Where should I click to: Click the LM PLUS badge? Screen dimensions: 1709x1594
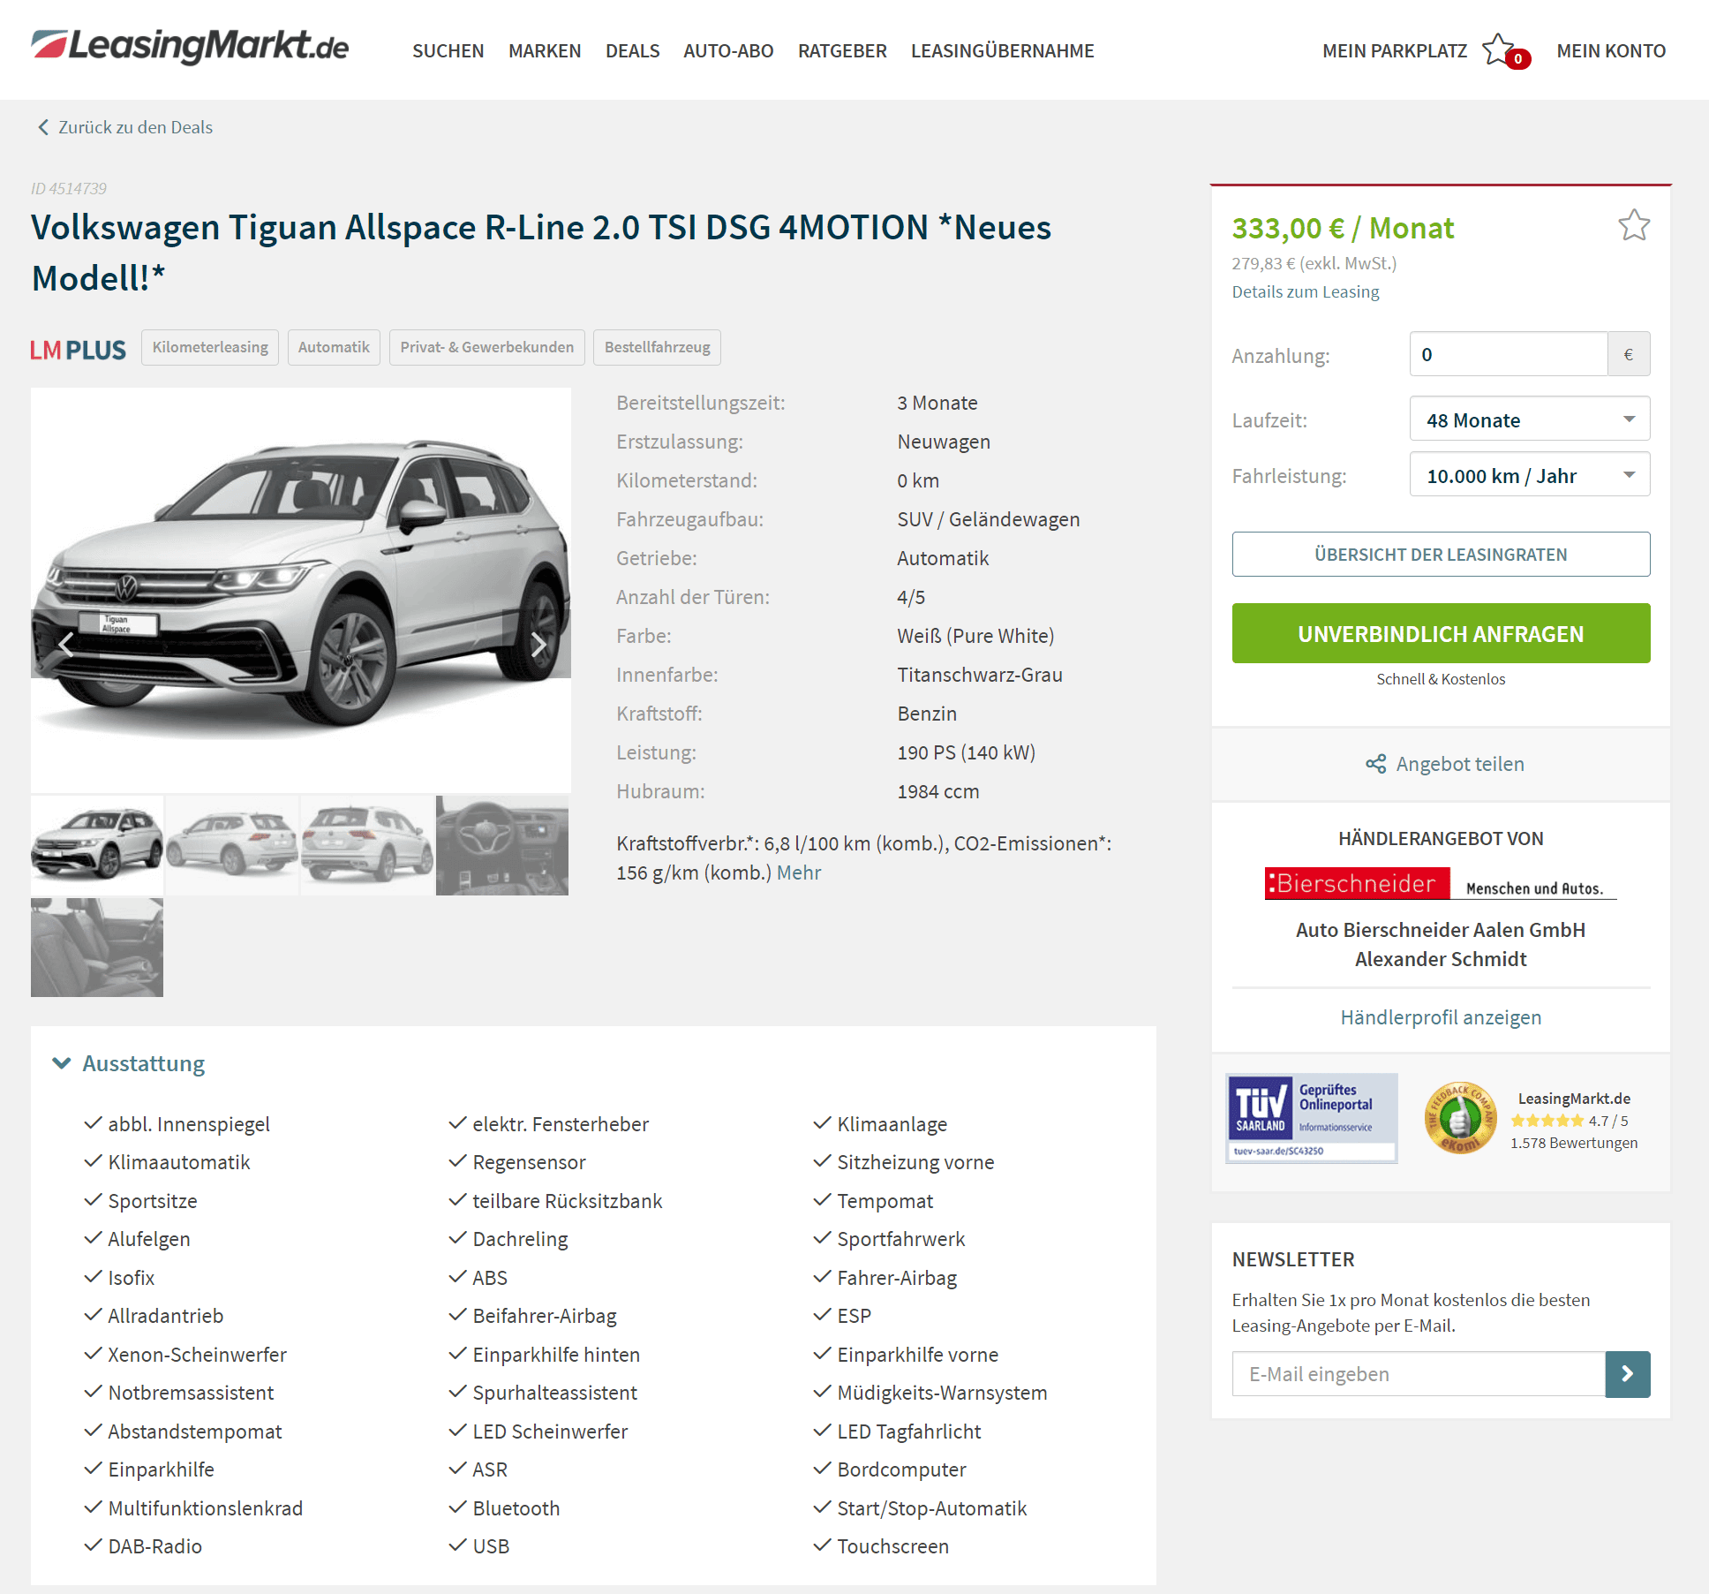click(x=78, y=351)
